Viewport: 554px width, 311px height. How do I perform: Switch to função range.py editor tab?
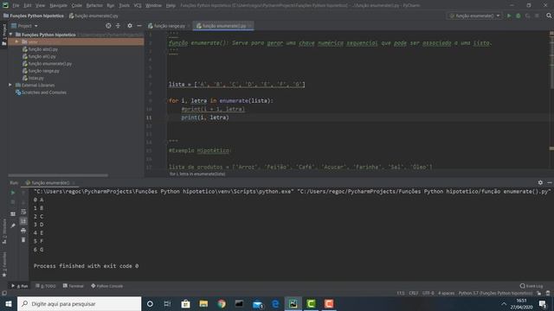[x=169, y=26]
